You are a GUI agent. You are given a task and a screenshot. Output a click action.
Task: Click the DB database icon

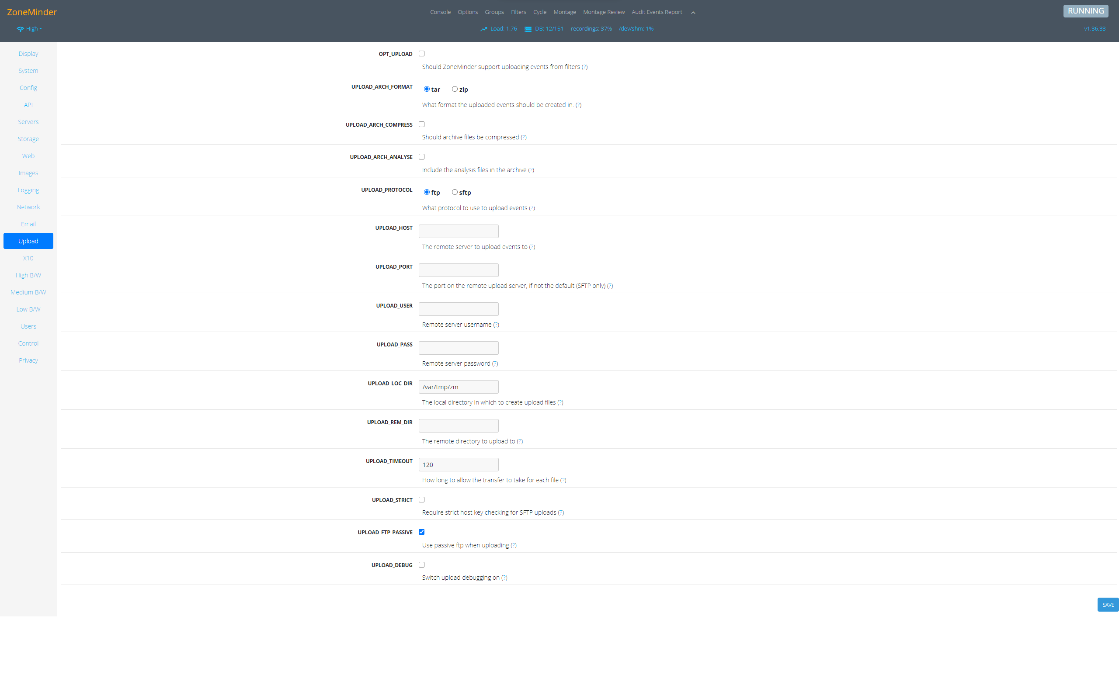528,29
